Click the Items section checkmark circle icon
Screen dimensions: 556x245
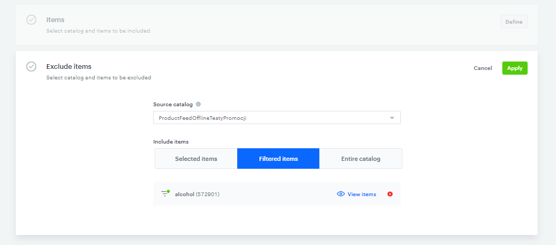[32, 20]
